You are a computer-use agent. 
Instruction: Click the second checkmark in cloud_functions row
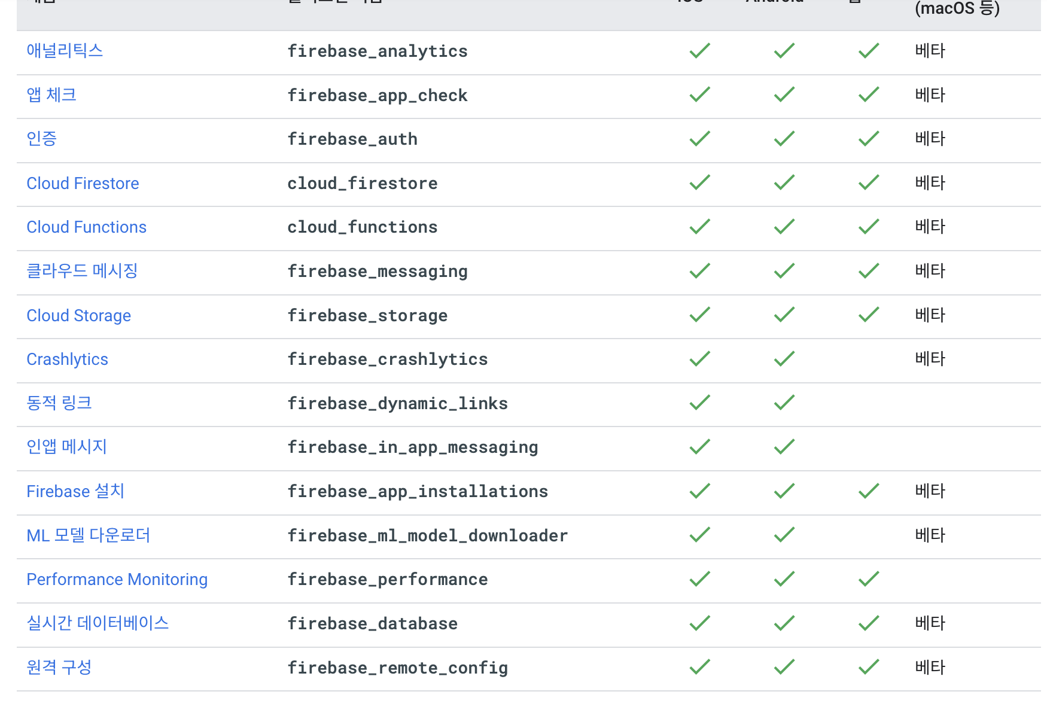pos(784,227)
